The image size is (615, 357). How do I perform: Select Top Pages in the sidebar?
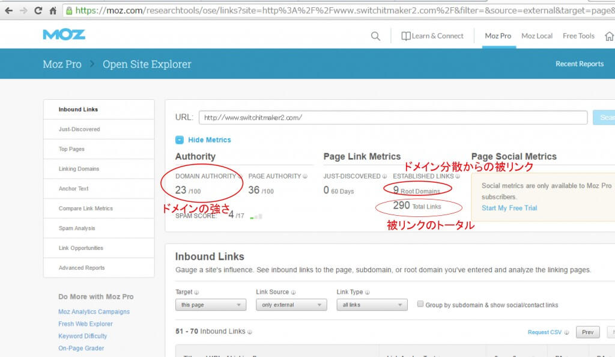pos(99,149)
